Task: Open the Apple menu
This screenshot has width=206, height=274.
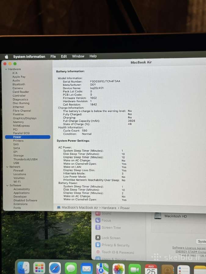Action: coord(7,57)
